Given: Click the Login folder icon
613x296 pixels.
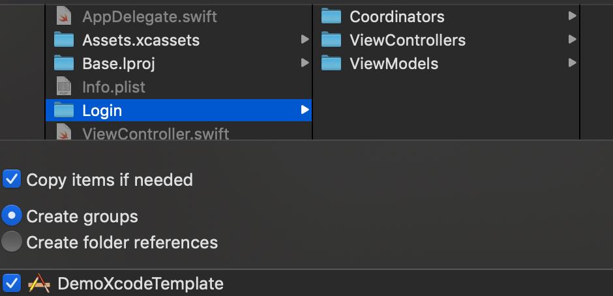Looking at the screenshot, I should pos(64,110).
